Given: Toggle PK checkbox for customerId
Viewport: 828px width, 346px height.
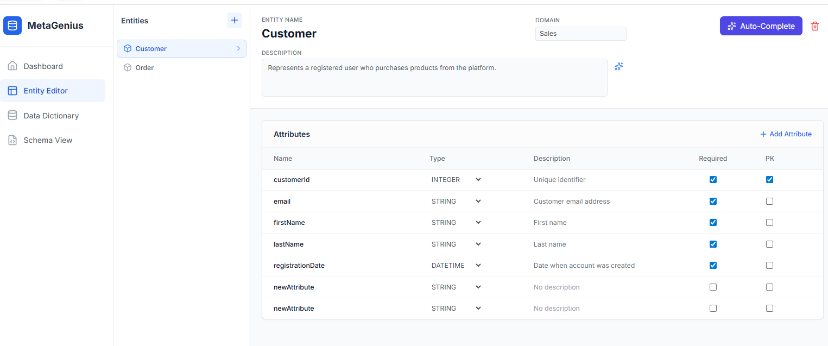Looking at the screenshot, I should pyautogui.click(x=769, y=180).
